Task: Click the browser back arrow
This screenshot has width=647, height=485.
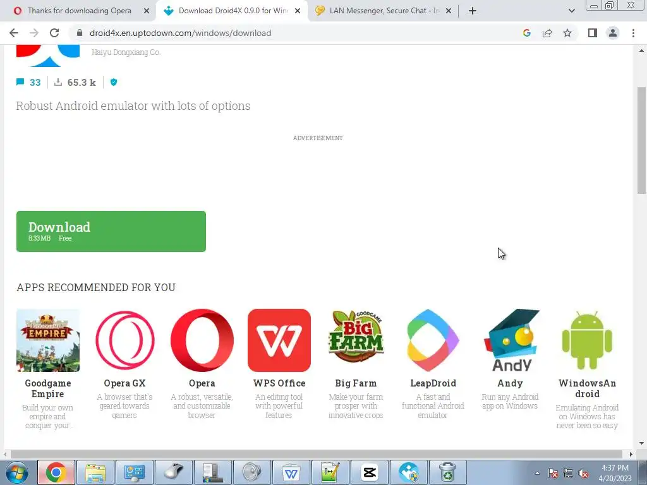Action: pos(14,33)
